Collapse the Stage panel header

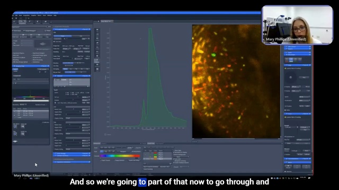pyautogui.click(x=298, y=65)
